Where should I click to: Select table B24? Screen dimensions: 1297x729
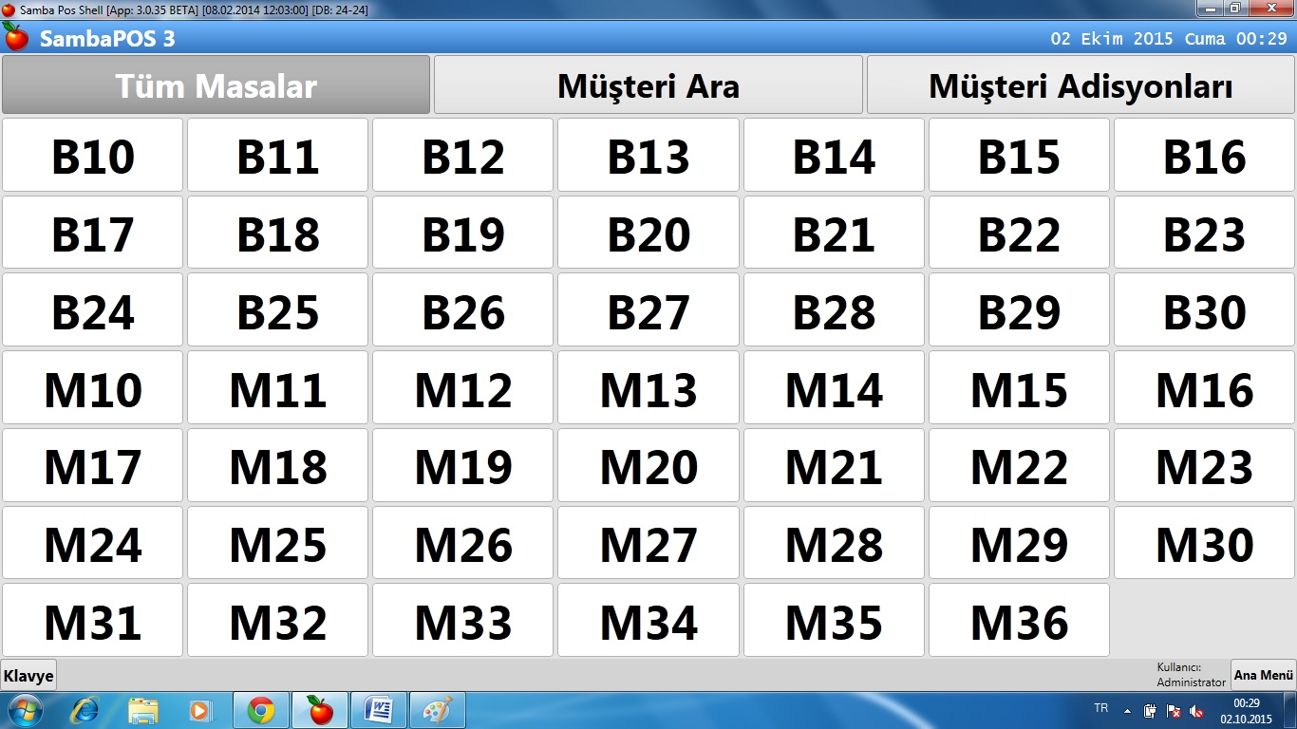pyautogui.click(x=93, y=310)
